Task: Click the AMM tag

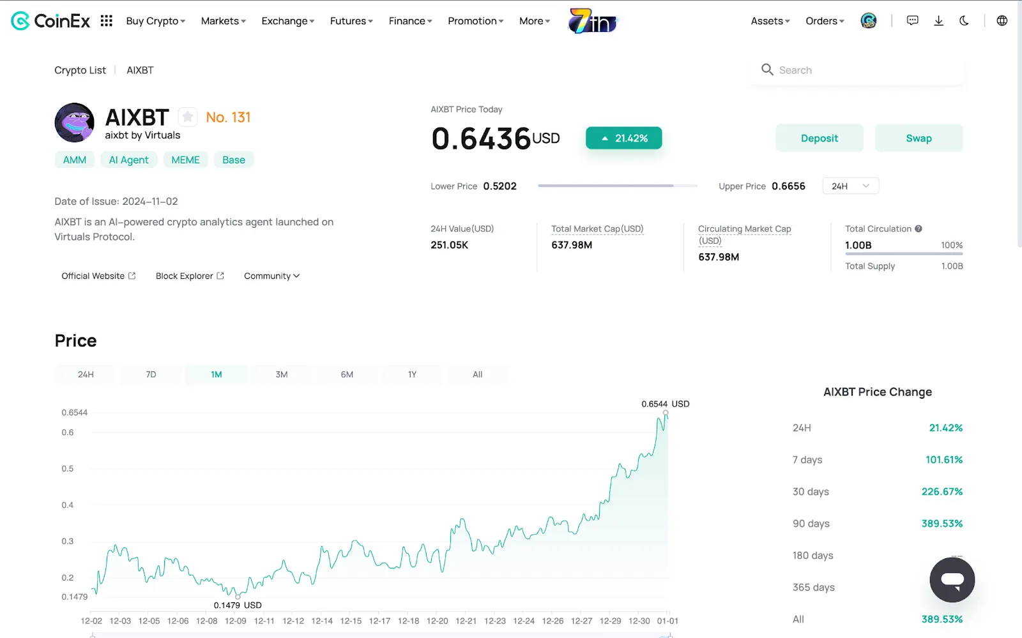Action: (x=75, y=159)
